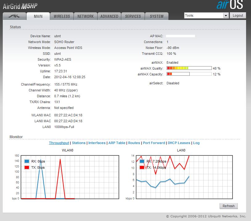Go to the ADVANCED tab
Image resolution: width=251 pixels, height=221 pixels.
[109, 16]
